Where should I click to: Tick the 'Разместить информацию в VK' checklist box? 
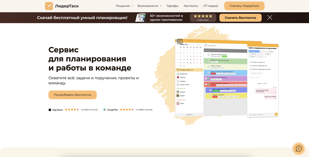click(251, 66)
